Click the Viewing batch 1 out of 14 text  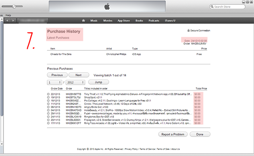(x=110, y=75)
